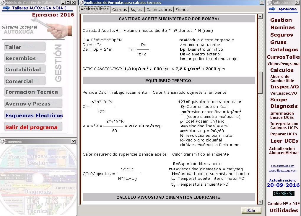This screenshot has width=301, height=216.
Task: Click the Autoxuga CD image thumbnail
Action: click(38, 180)
